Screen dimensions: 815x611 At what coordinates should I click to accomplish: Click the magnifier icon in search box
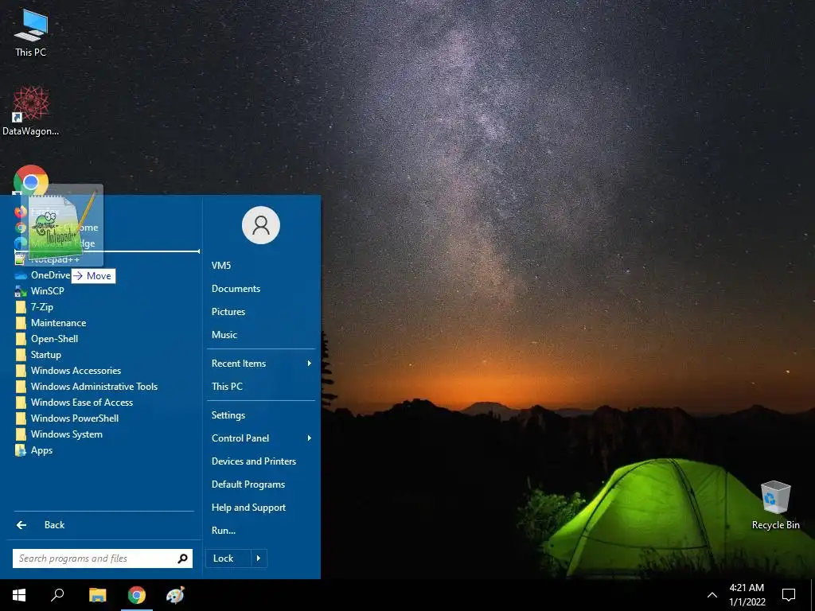click(182, 558)
